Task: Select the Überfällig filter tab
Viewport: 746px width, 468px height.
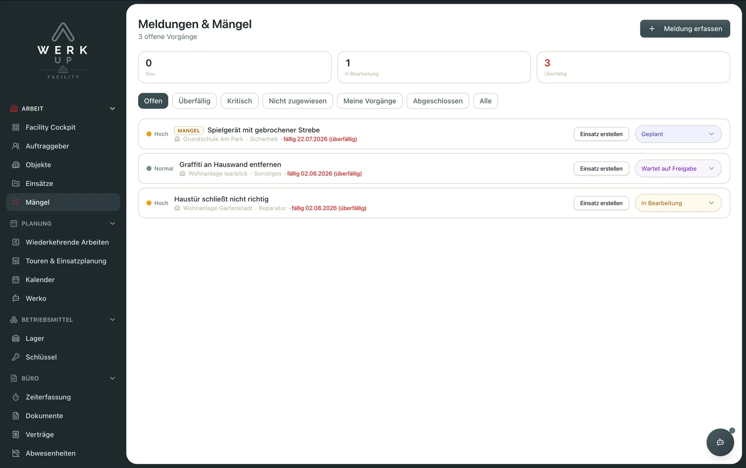Action: click(x=194, y=101)
